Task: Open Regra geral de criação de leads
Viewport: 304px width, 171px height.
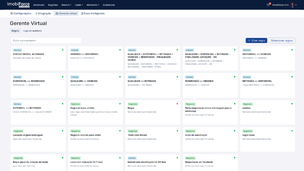Action: (x=38, y=163)
